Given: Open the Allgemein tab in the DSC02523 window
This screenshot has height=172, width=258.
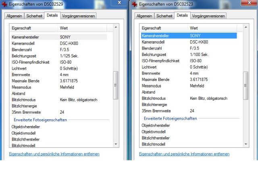Looking at the screenshot, I should click(144, 16).
